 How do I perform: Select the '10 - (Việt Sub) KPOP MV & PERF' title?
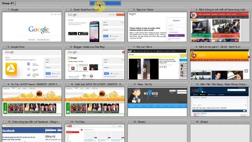tap(96, 84)
